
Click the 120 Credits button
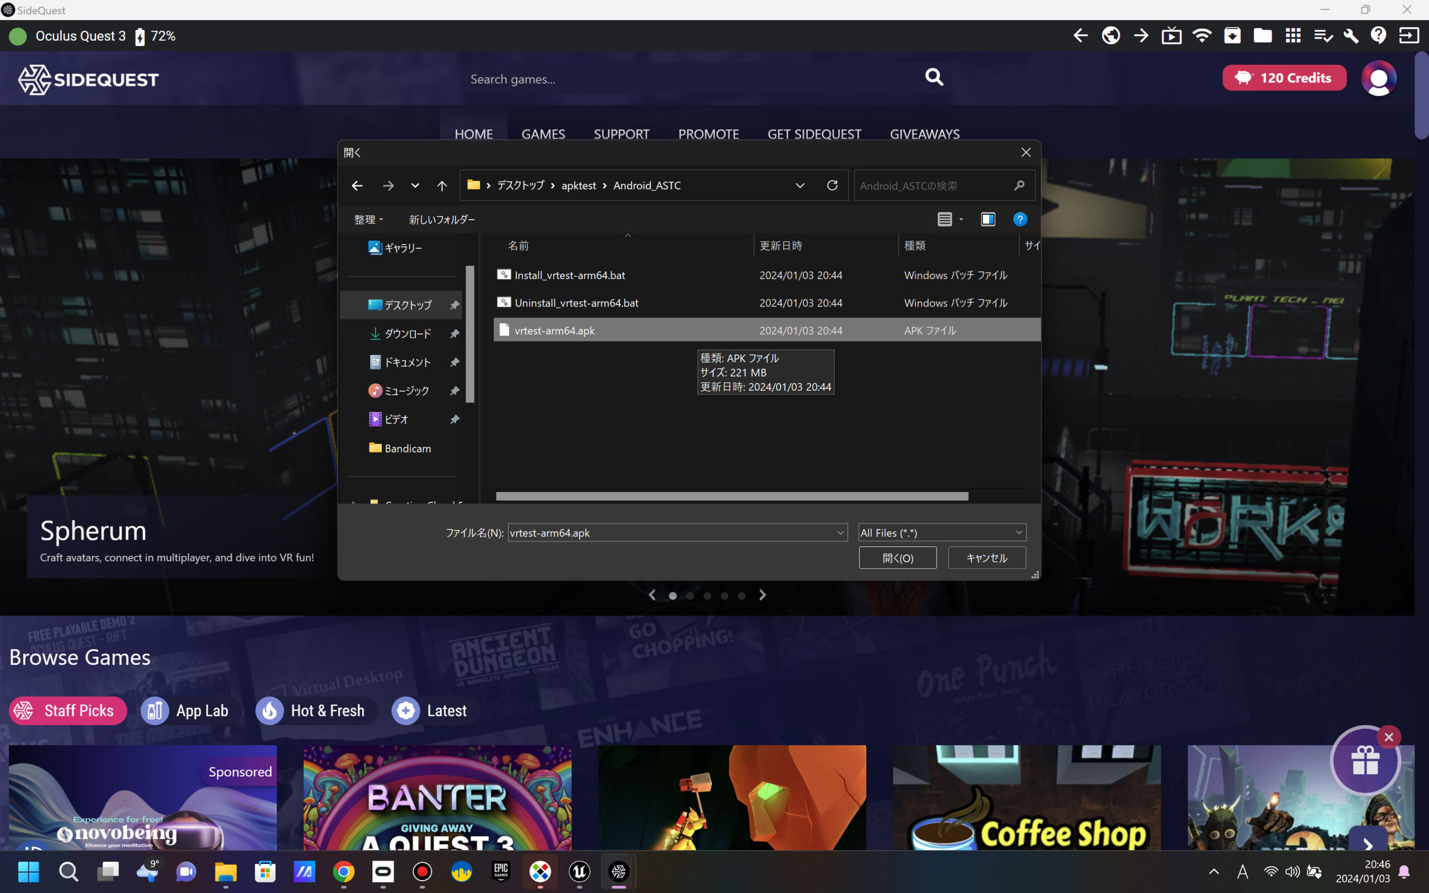[x=1284, y=78]
